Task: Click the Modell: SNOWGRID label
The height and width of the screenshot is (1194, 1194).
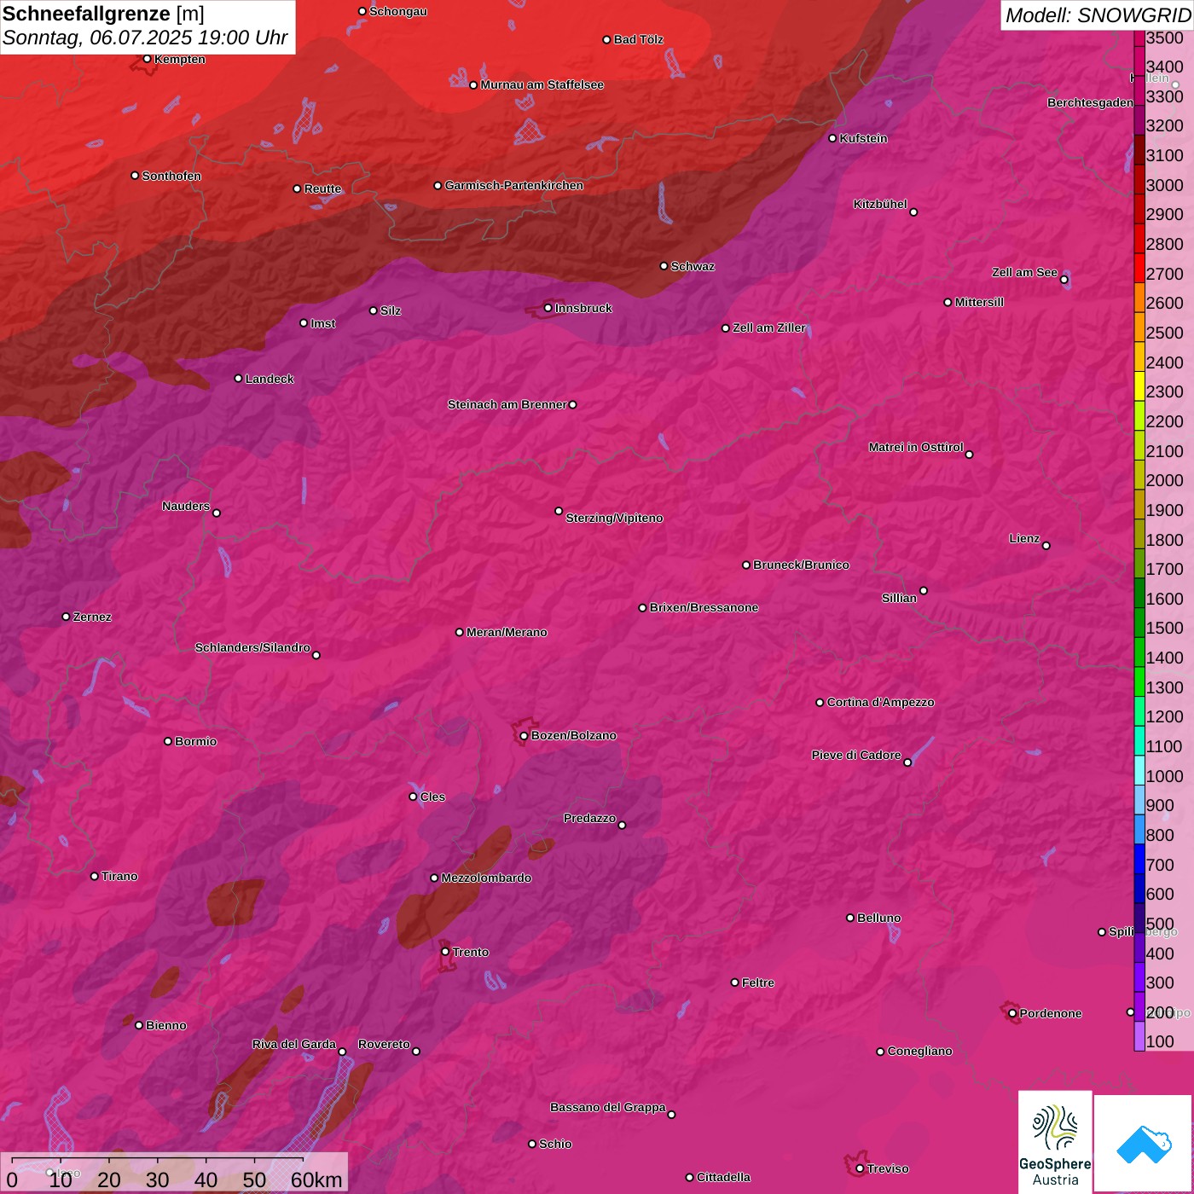Action: [1098, 15]
